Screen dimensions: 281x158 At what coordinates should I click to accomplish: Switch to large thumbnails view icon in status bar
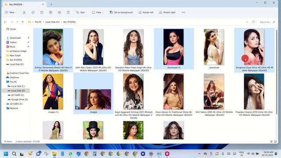click(275, 141)
